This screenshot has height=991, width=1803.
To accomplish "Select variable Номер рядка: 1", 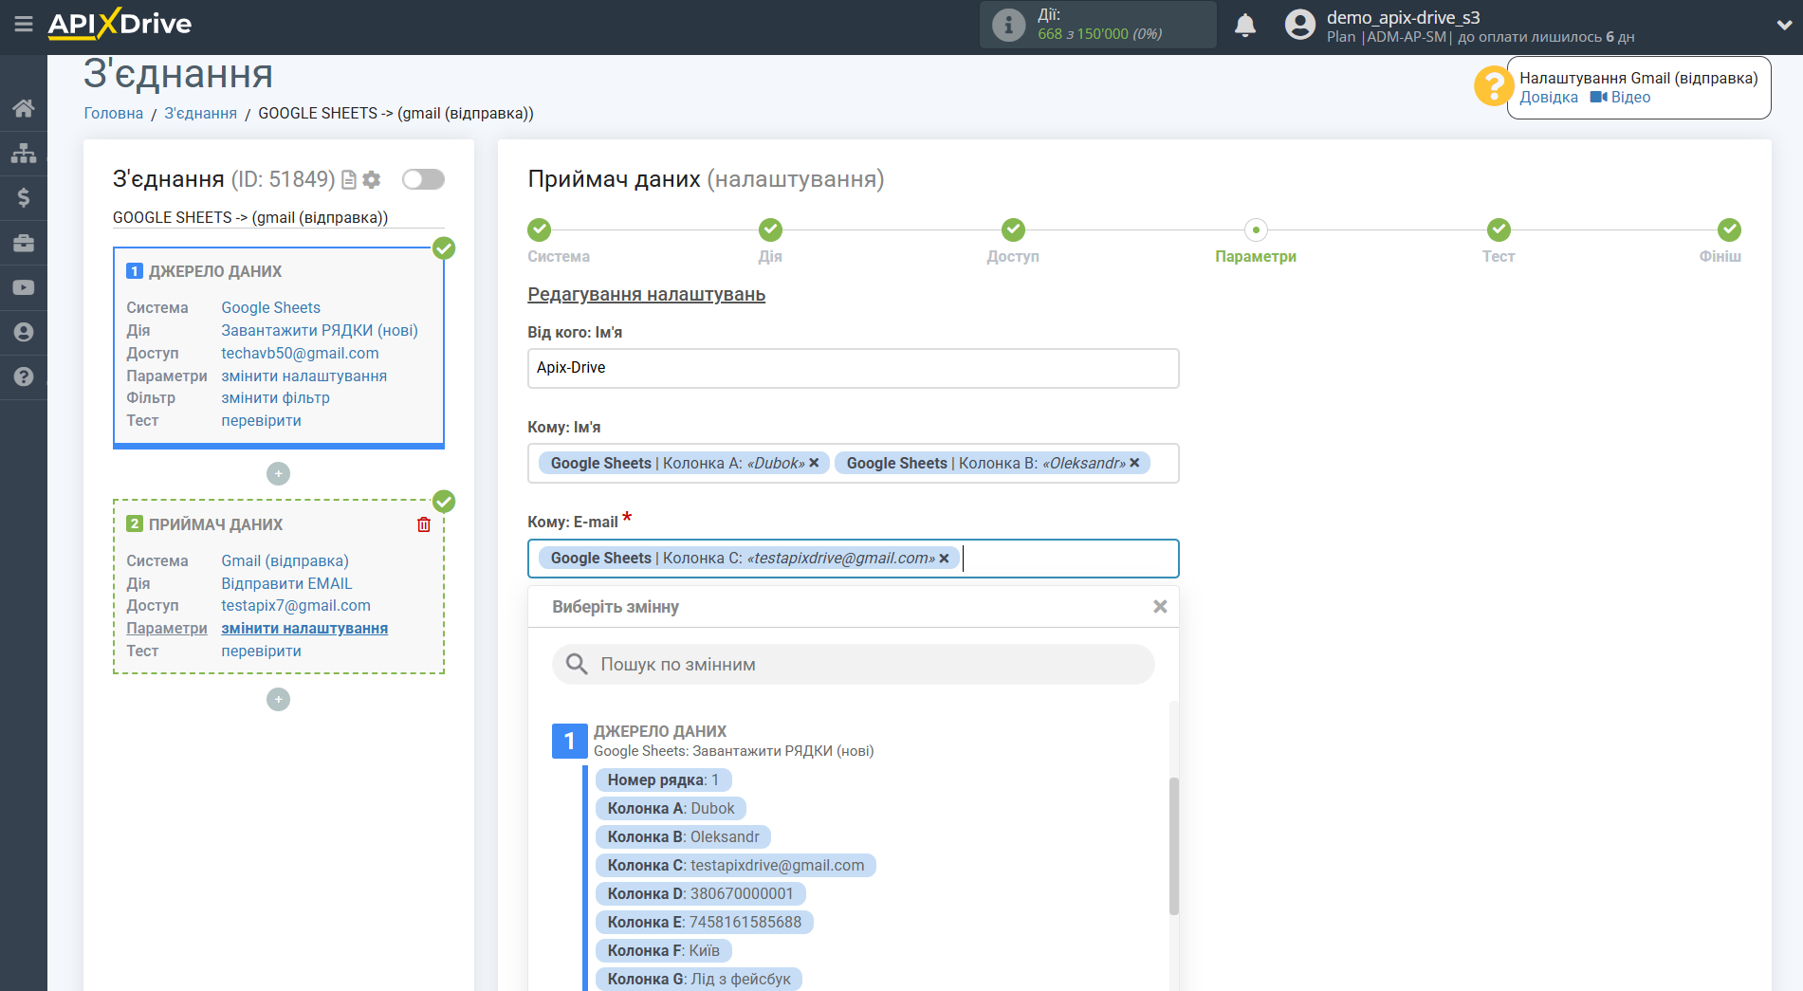I will (x=663, y=780).
